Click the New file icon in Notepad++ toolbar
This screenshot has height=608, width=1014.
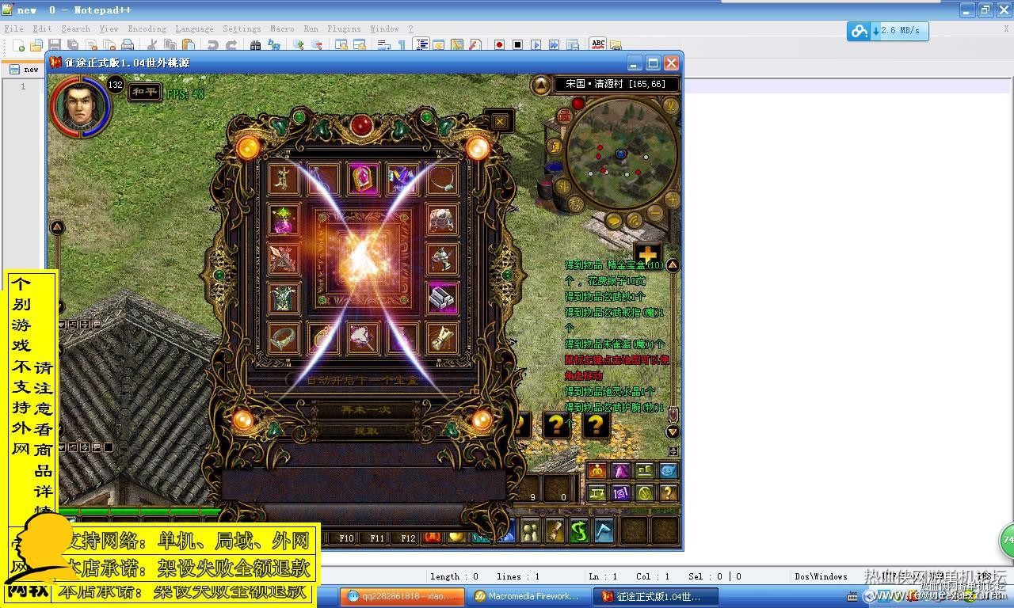18,45
